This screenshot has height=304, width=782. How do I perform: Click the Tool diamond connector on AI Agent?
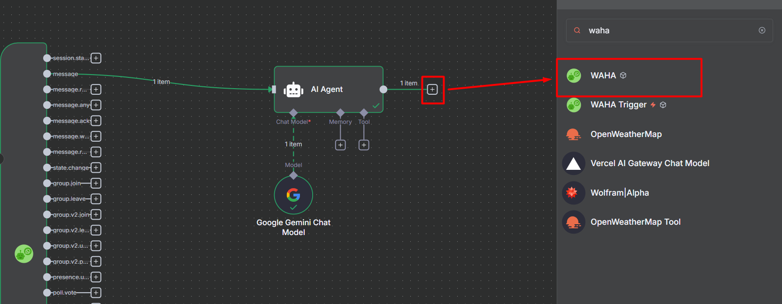(364, 113)
